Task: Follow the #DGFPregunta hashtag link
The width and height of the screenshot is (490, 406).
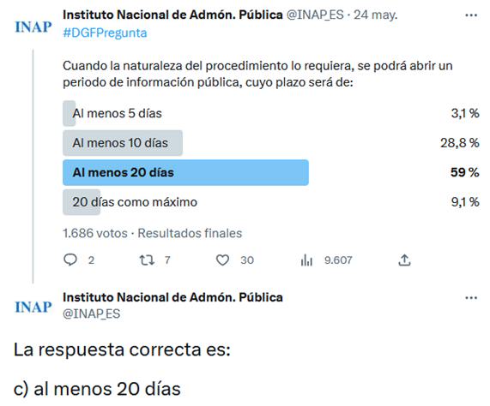Action: (105, 33)
